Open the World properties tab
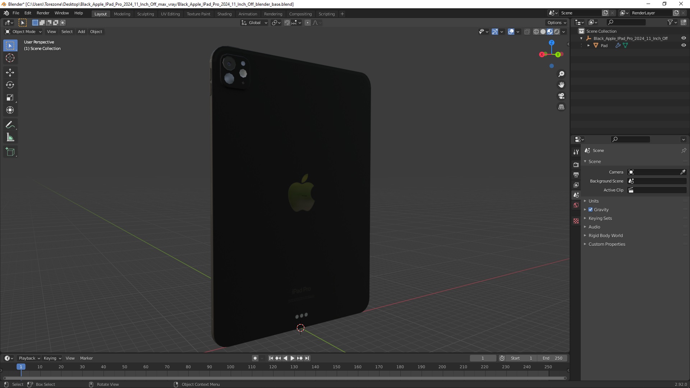Image resolution: width=690 pixels, height=388 pixels. coord(576,205)
